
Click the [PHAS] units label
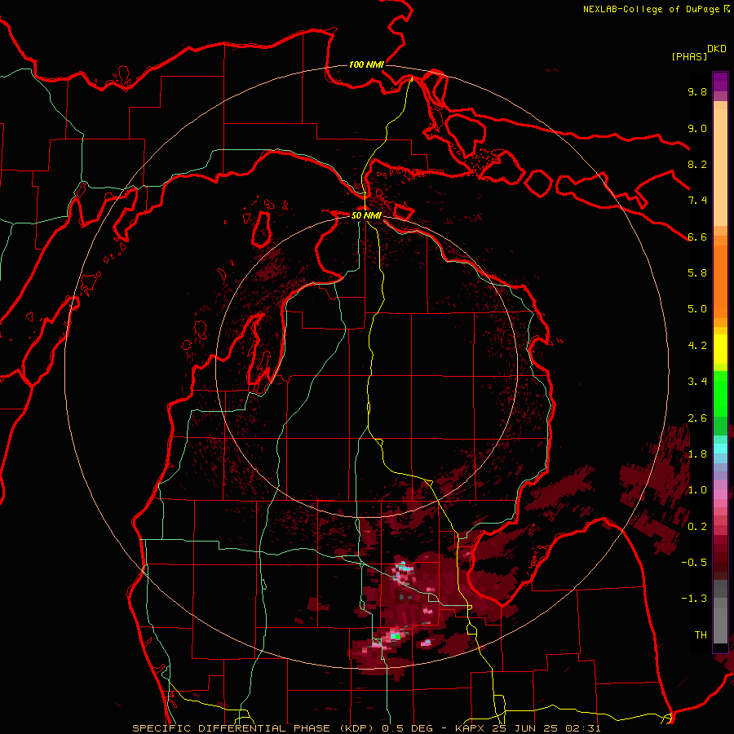pos(689,56)
